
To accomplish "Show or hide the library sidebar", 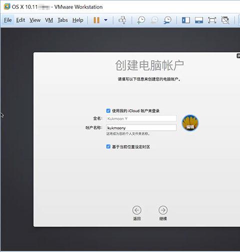I will click(x=186, y=20).
